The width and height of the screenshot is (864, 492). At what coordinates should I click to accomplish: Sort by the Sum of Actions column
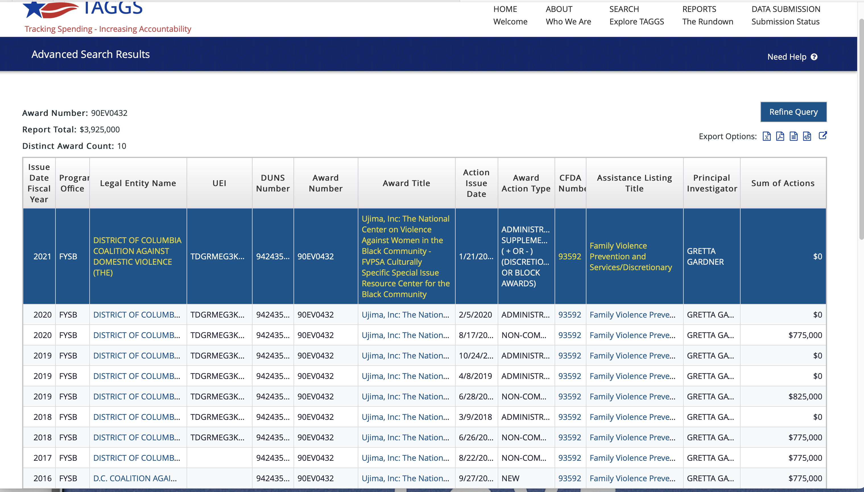point(782,183)
